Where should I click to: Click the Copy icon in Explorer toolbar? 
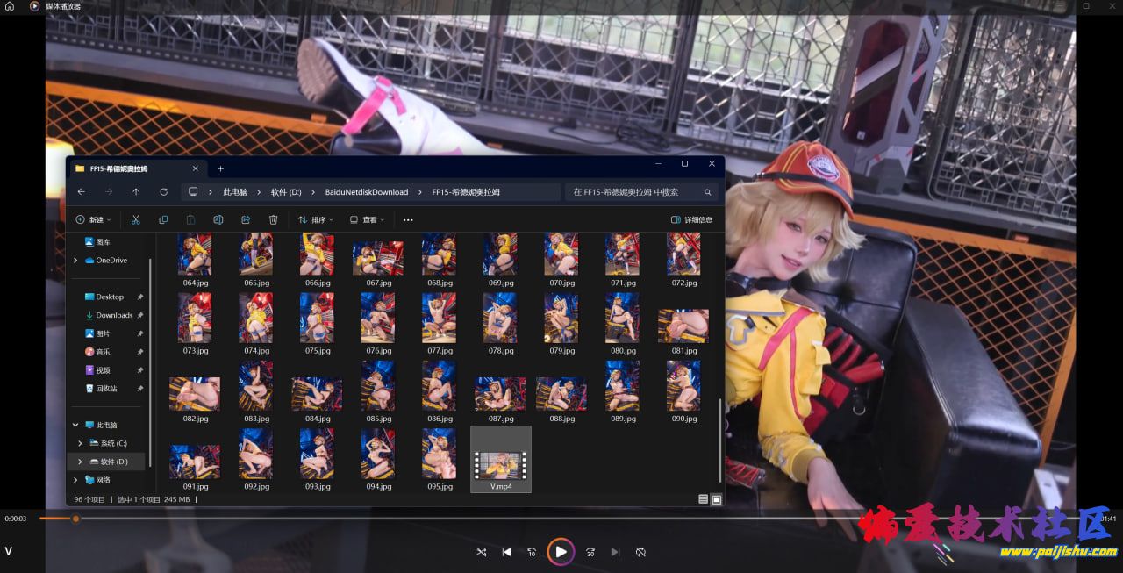pos(163,219)
